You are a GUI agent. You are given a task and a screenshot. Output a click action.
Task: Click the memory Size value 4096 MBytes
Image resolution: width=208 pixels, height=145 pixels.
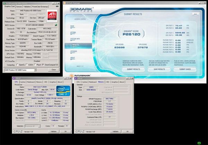coord(91,90)
